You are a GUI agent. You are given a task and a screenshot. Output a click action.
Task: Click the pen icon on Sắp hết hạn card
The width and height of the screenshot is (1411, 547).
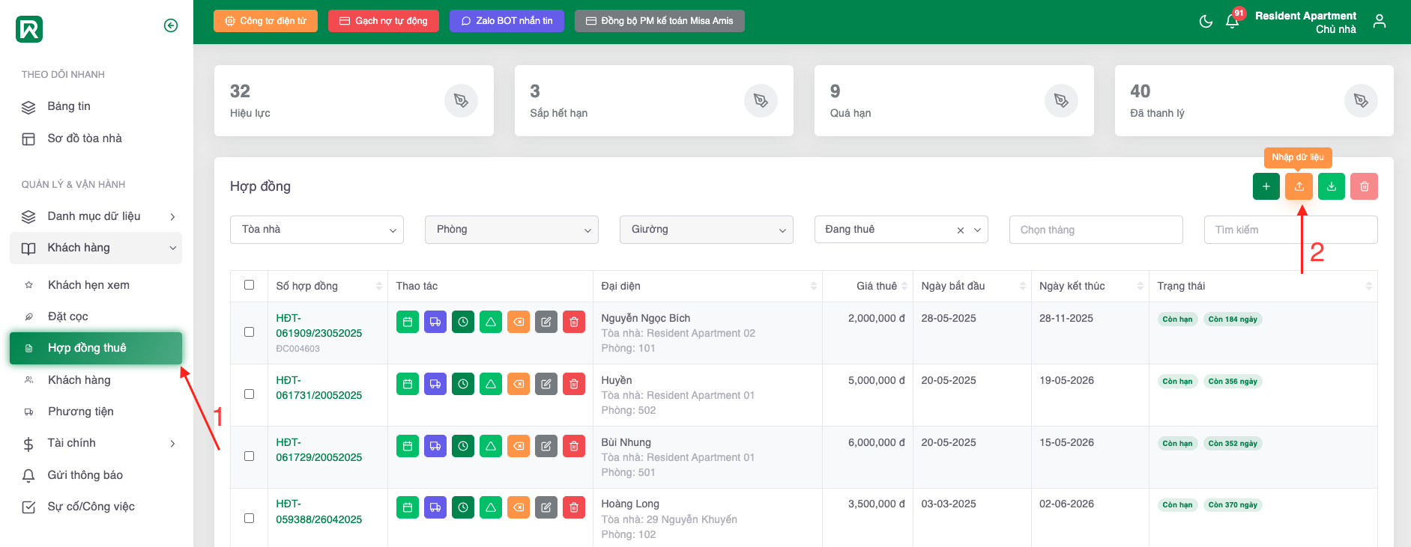(761, 100)
